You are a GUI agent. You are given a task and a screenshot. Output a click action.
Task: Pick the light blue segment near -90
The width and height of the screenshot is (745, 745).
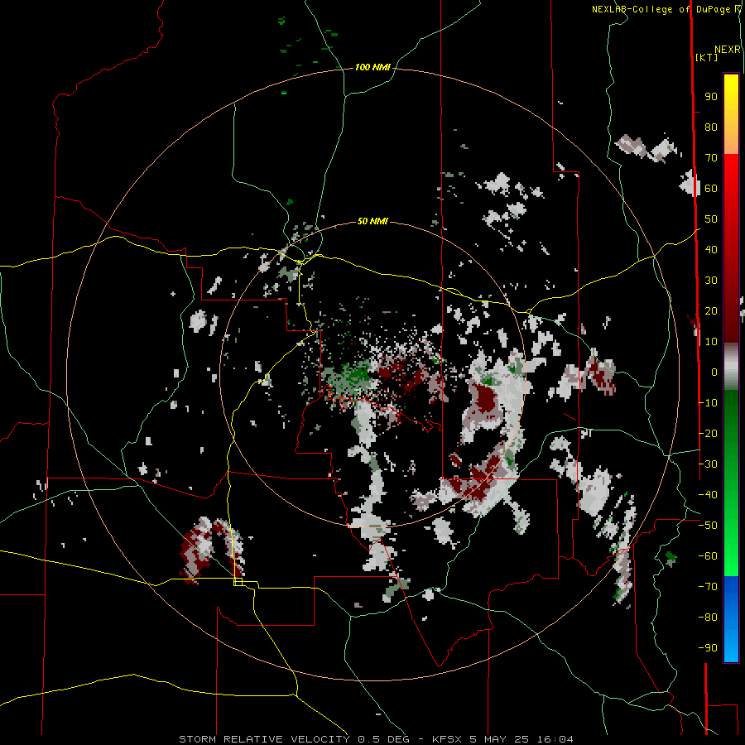click(731, 646)
